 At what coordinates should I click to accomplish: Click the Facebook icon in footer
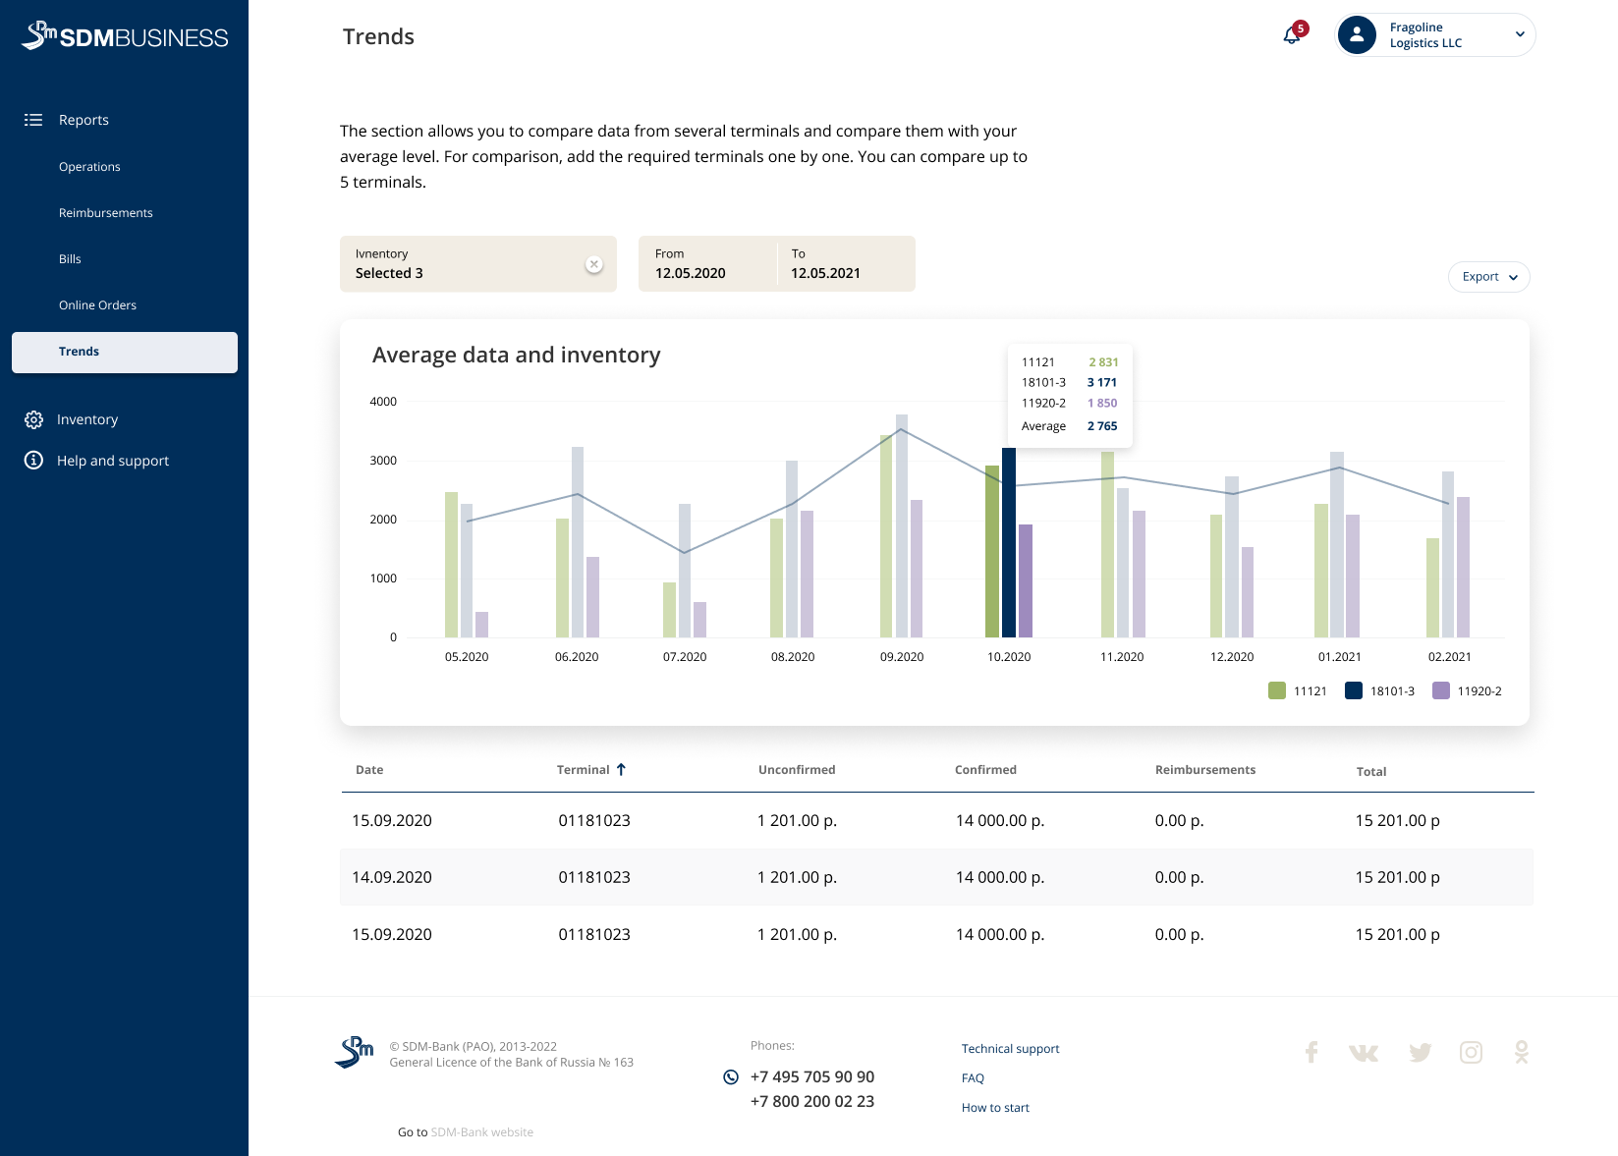1311,1053
